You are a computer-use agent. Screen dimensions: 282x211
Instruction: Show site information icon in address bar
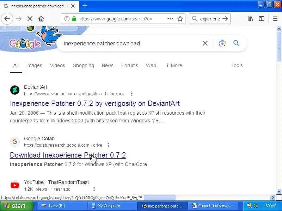click(x=67, y=19)
